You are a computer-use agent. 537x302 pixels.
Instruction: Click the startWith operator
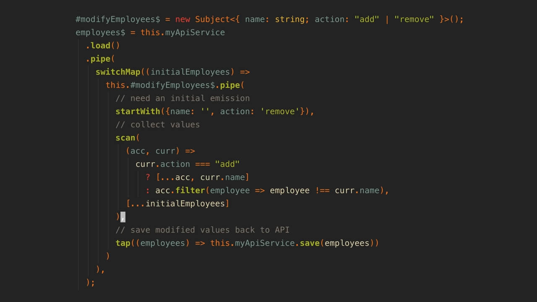pyautogui.click(x=138, y=111)
